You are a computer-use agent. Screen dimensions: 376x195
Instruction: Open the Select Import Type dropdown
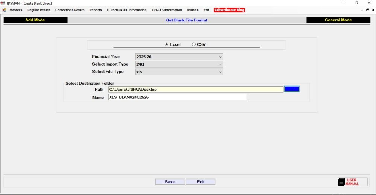click(x=179, y=64)
